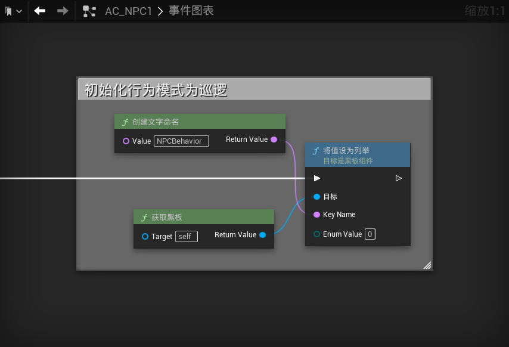Click the Return Value pin of 获取黑板
Image resolution: width=509 pixels, height=347 pixels.
(x=263, y=235)
